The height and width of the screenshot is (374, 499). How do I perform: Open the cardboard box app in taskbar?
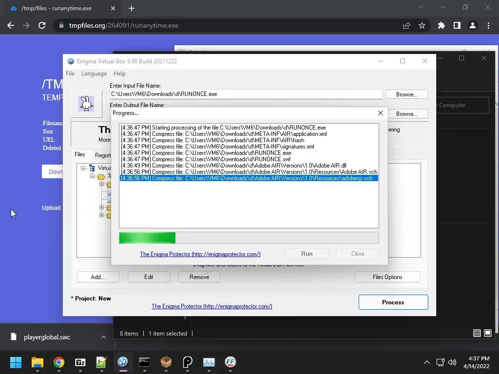click(166, 362)
